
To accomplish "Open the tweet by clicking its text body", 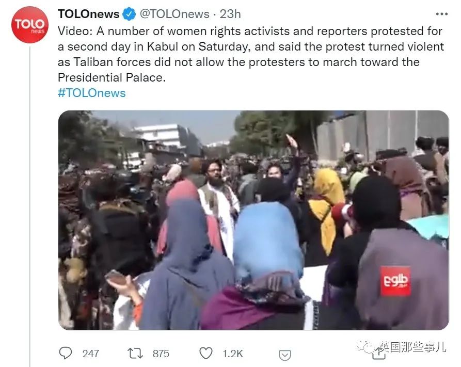I will (x=251, y=54).
